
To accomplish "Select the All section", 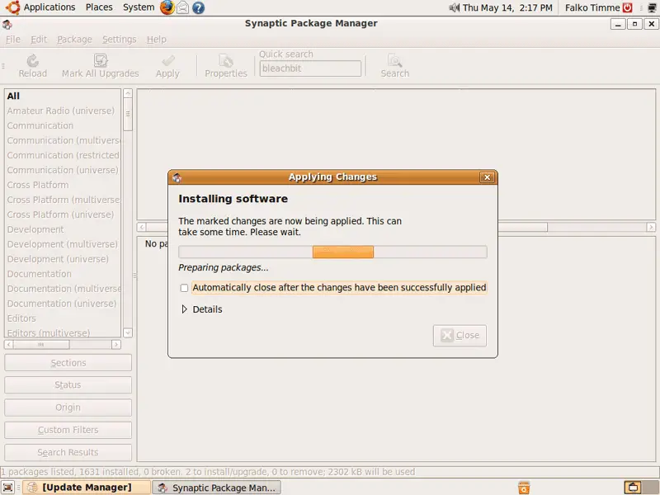I will click(x=63, y=96).
